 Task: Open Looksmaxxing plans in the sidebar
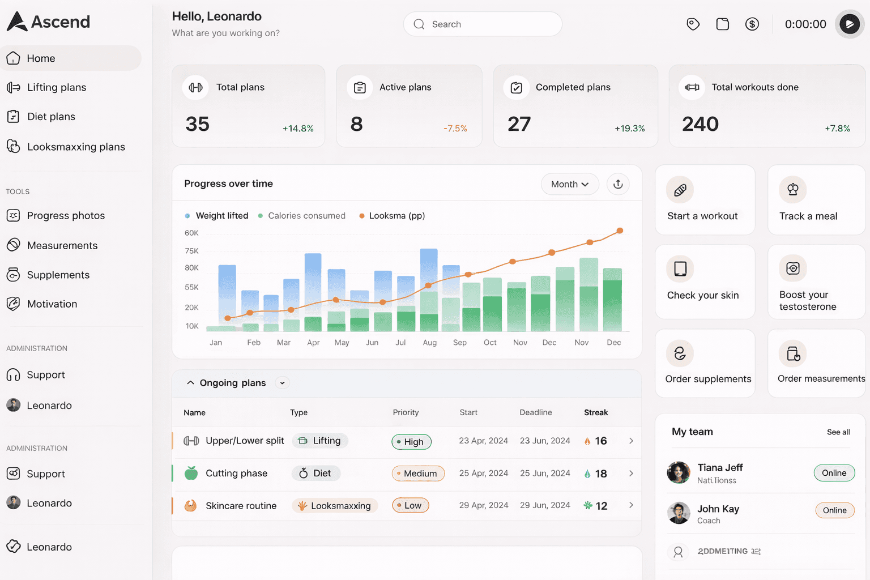click(x=76, y=146)
